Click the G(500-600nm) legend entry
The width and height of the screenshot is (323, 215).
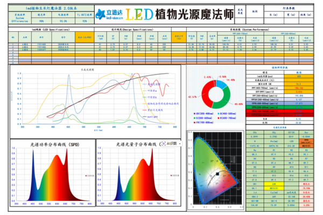coord(203,118)
